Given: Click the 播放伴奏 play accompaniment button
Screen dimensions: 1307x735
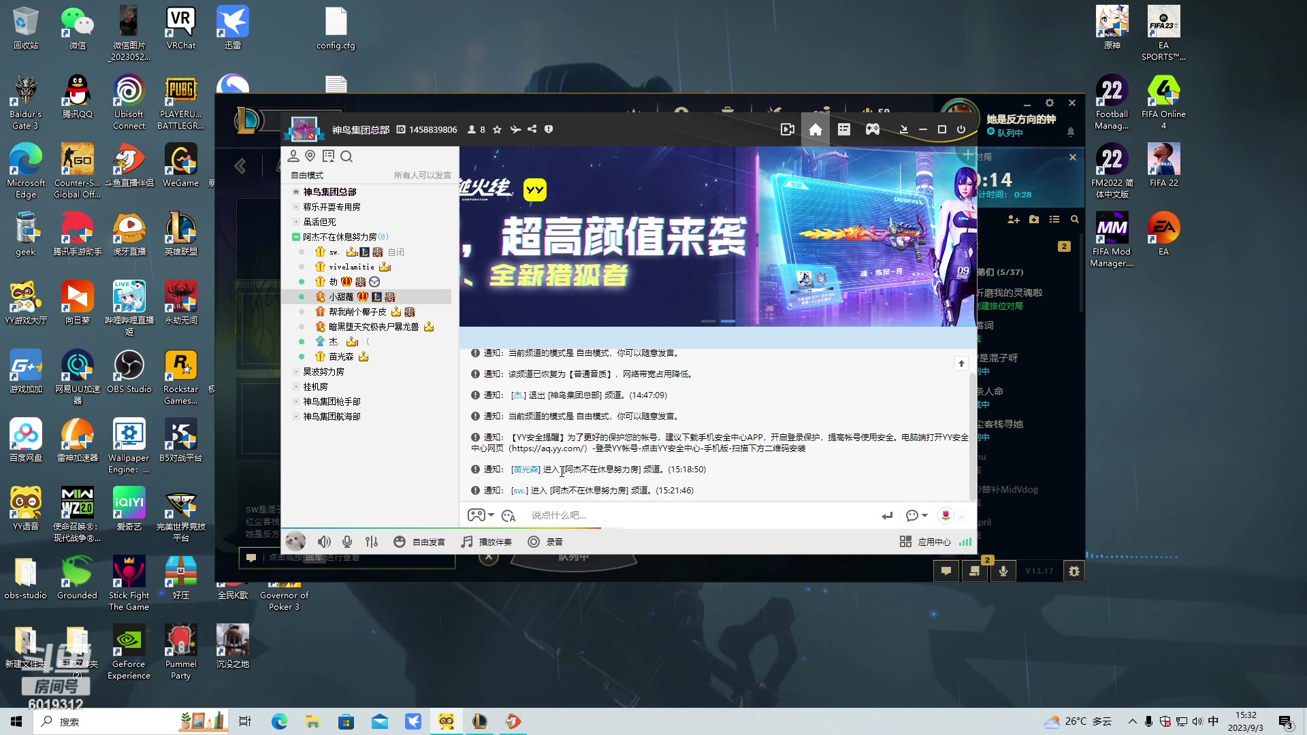Looking at the screenshot, I should [x=486, y=542].
